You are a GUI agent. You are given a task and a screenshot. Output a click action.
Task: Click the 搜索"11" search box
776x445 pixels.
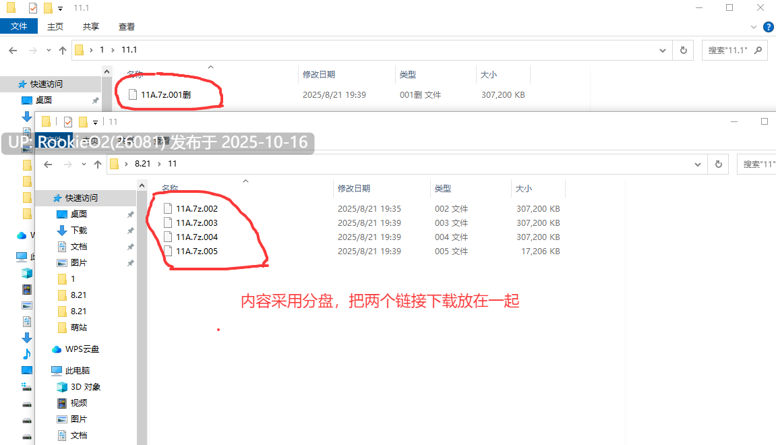[756, 164]
